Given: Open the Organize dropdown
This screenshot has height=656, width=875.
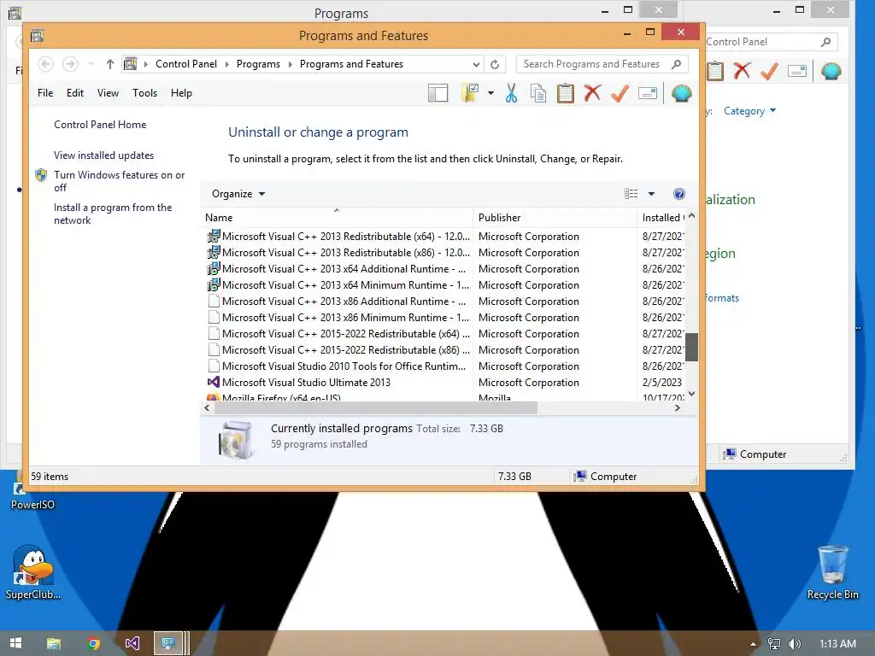Looking at the screenshot, I should click(238, 194).
